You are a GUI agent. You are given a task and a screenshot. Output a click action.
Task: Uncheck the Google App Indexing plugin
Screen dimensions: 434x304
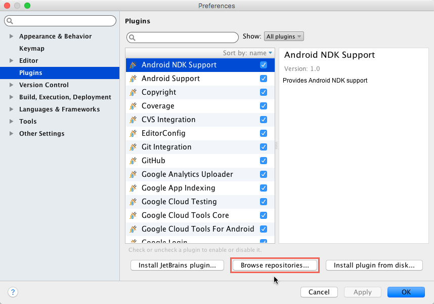click(264, 188)
